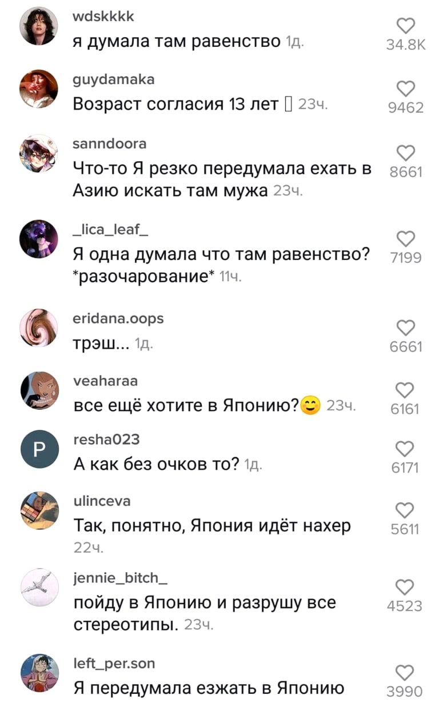Tap the heart next to _lica_leaf_ comment

[x=405, y=239]
